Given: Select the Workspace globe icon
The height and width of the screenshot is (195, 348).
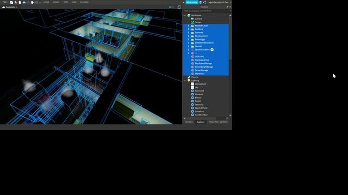Looking at the screenshot, I should tap(189, 16).
